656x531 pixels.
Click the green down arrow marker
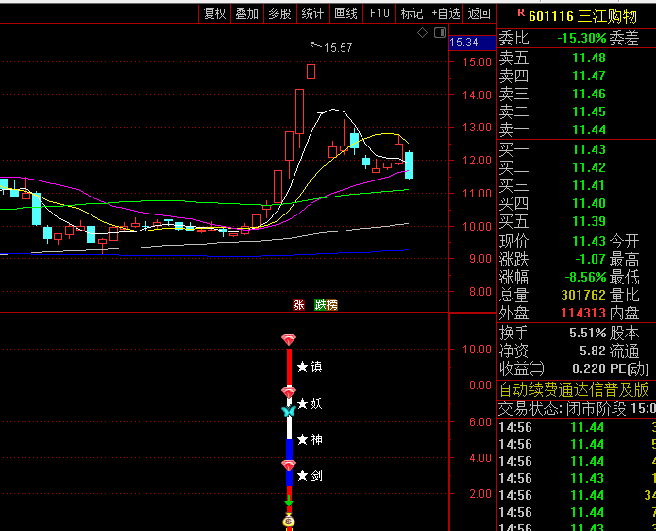coord(289,501)
